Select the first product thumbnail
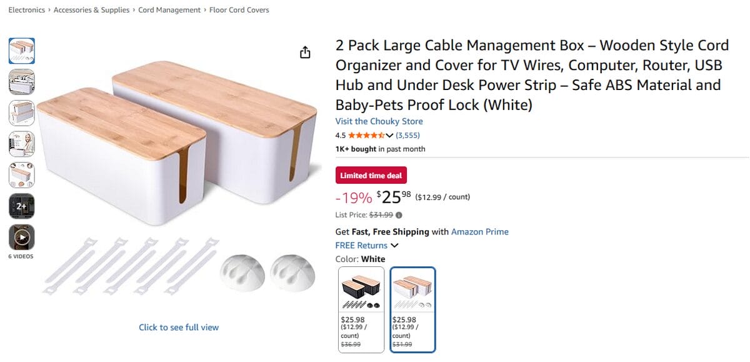Screen dimensions: 750x362 [22, 51]
